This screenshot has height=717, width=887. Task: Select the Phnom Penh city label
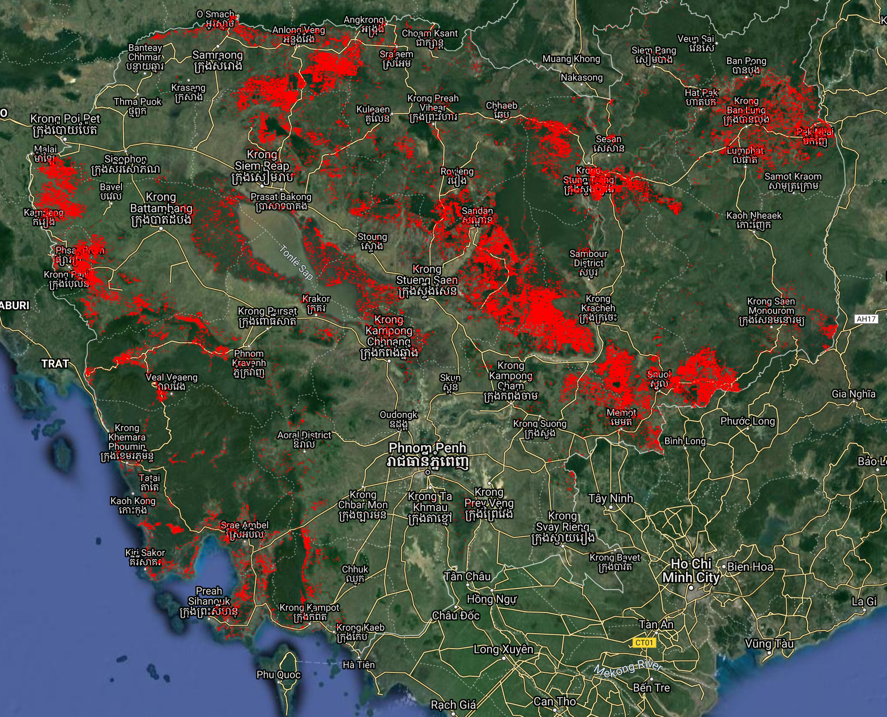(428, 455)
